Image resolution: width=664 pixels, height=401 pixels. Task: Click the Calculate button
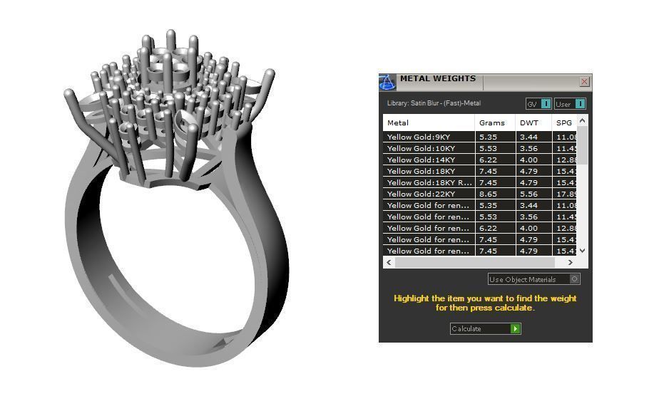tap(485, 328)
